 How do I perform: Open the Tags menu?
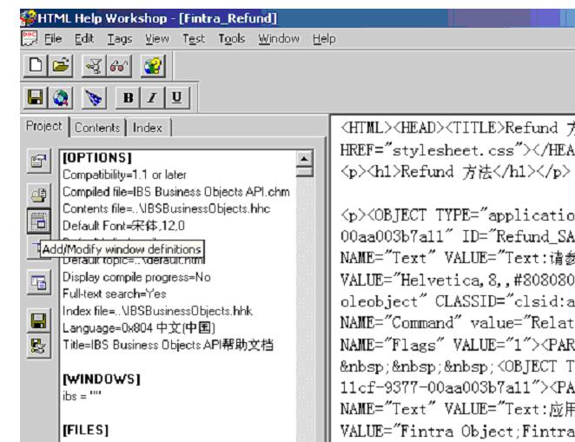tap(120, 39)
